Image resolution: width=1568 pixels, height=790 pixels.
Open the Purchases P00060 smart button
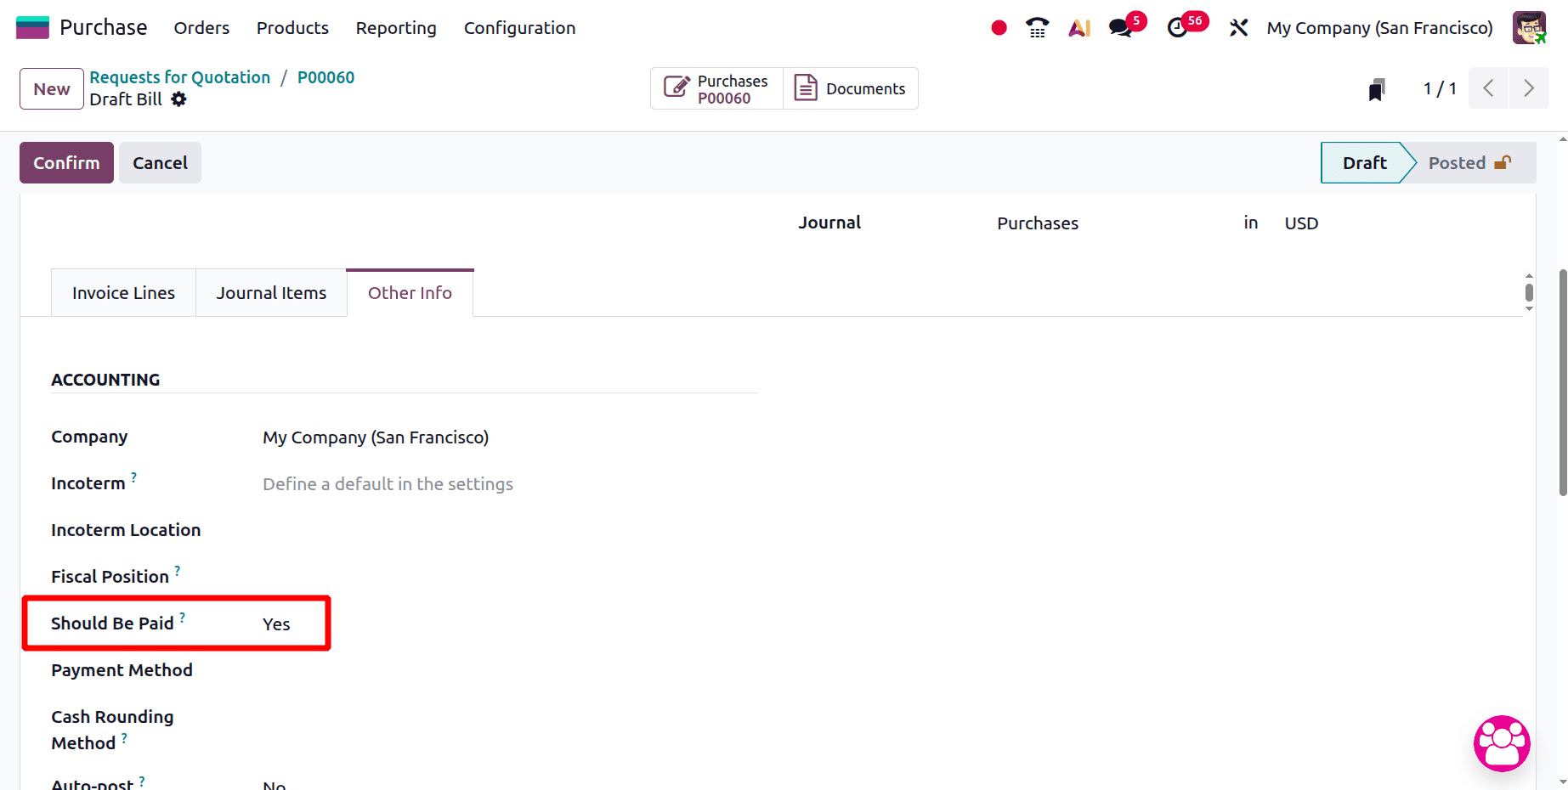click(716, 87)
